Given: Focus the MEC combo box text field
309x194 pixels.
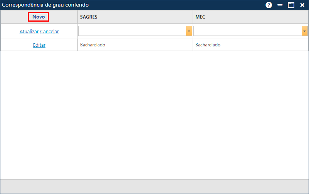Looking at the screenshot, I should point(247,31).
